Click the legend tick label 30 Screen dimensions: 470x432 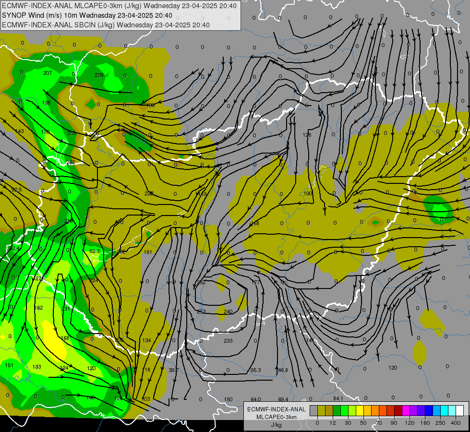[x=348, y=423]
